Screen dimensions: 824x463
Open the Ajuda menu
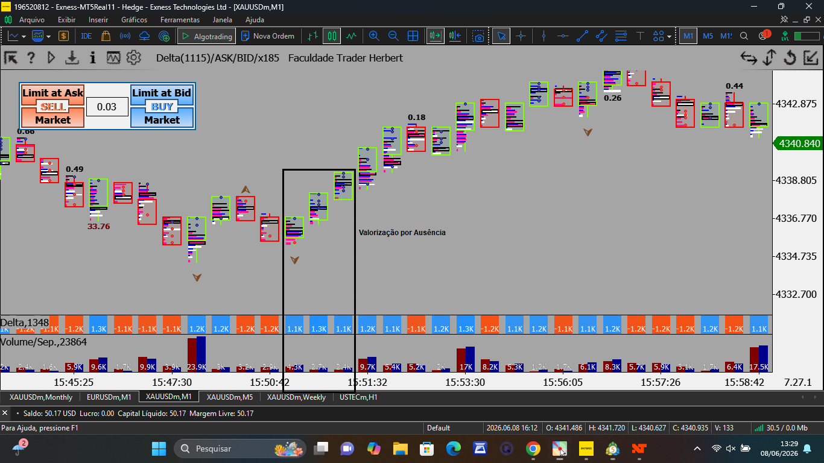(255, 20)
